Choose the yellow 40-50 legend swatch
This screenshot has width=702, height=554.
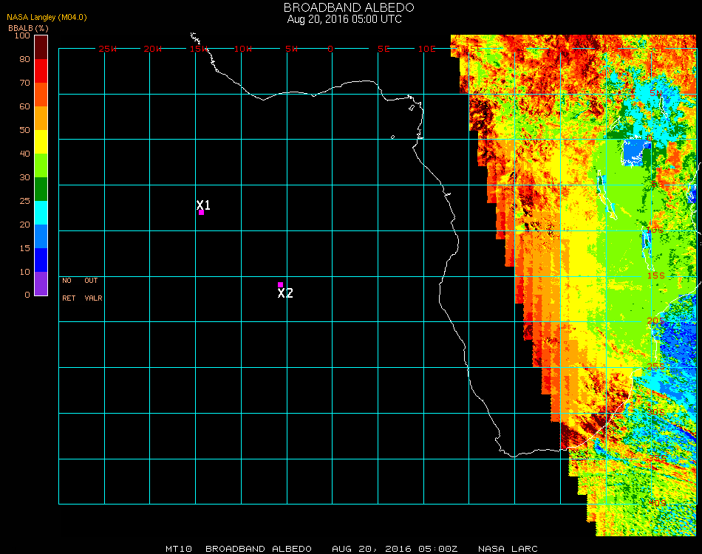pos(41,142)
